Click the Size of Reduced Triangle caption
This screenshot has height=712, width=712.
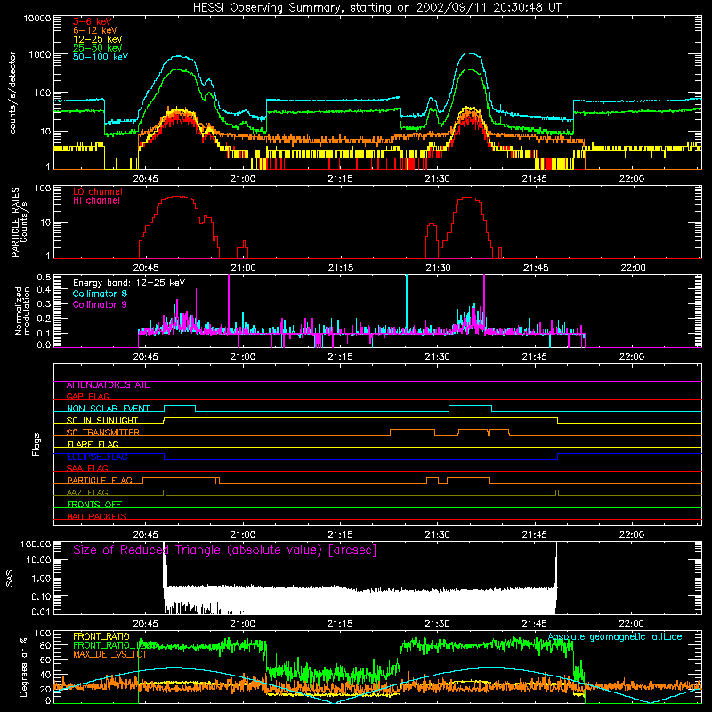click(x=225, y=550)
